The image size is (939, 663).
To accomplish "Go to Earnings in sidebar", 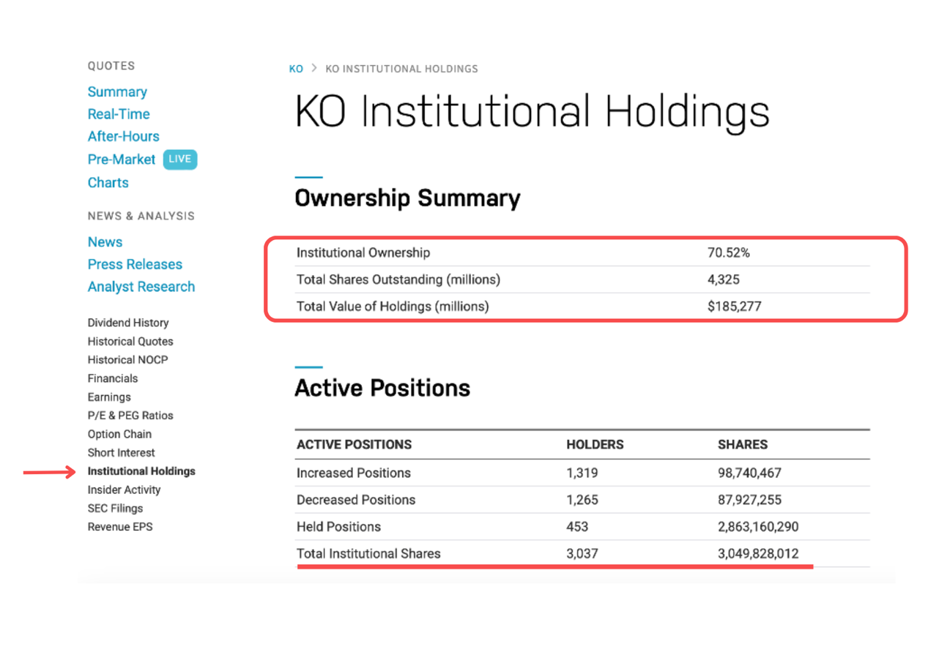I will pyautogui.click(x=109, y=397).
